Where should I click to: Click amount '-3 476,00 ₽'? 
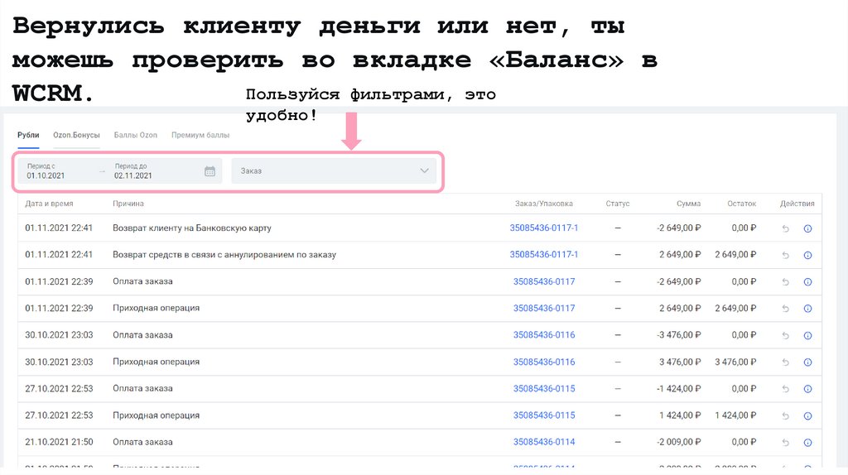pyautogui.click(x=679, y=335)
